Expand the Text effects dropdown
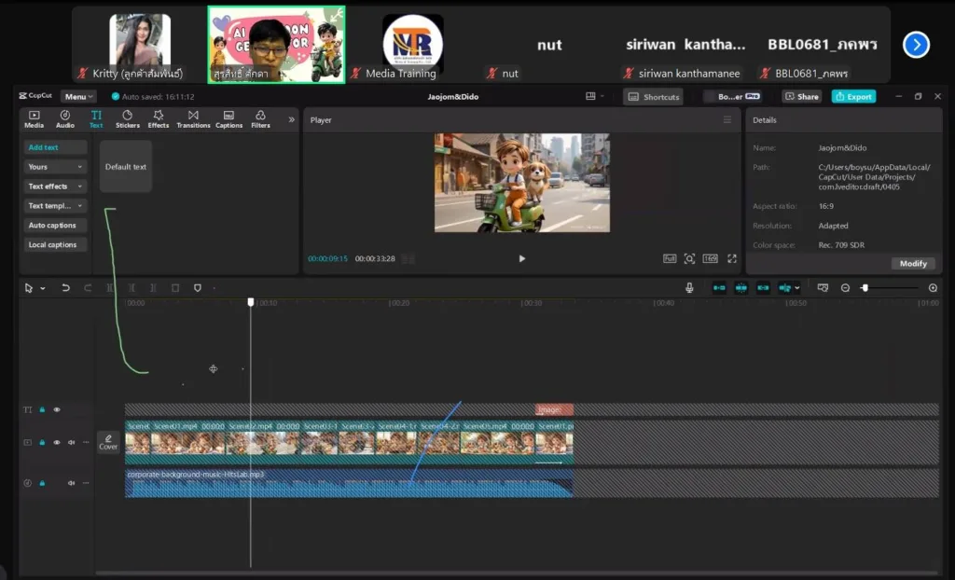Image resolution: width=955 pixels, height=580 pixels. tap(55, 186)
